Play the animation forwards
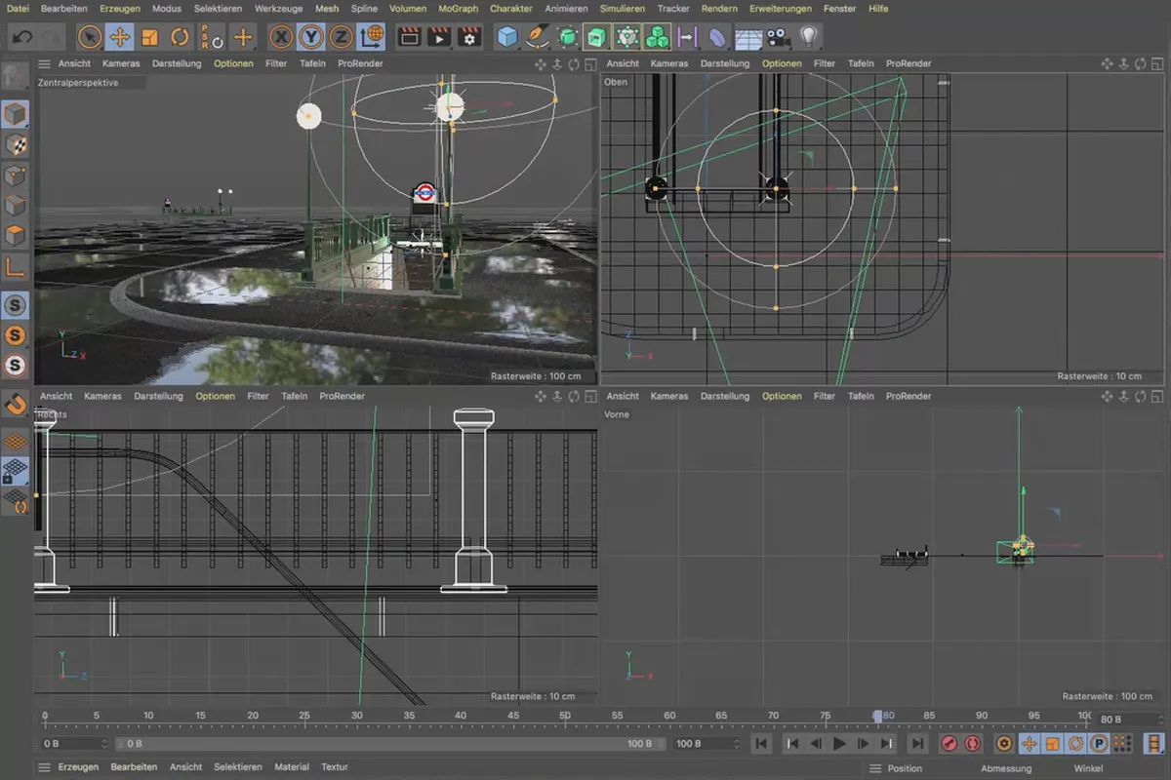Viewport: 1171px width, 780px height. click(839, 744)
